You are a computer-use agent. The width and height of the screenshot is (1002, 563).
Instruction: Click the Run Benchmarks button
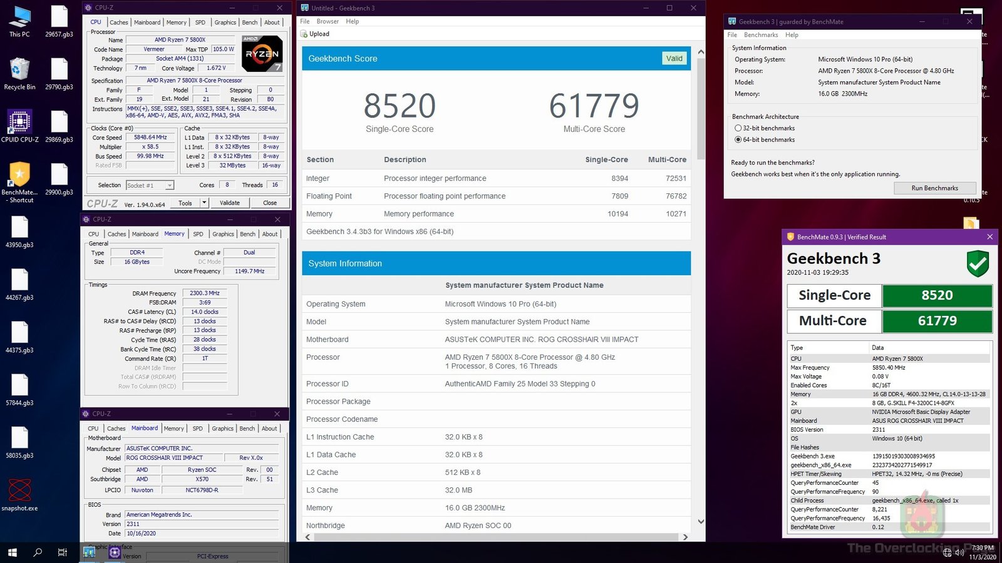click(x=934, y=188)
